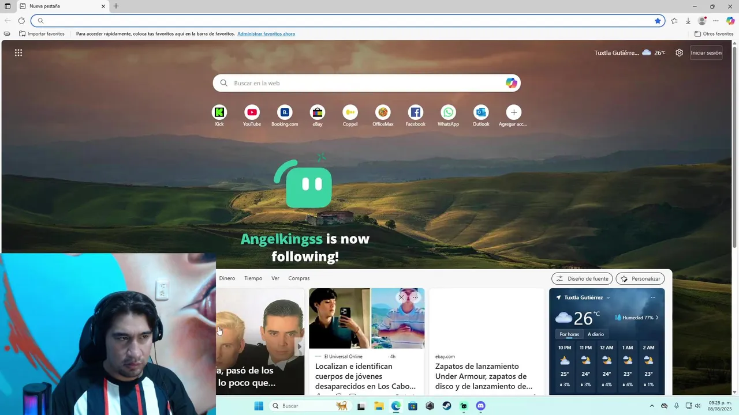Click the El Universal Online source label
This screenshot has width=739, height=415.
[343, 356]
